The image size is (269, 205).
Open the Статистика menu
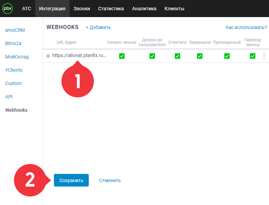click(111, 9)
